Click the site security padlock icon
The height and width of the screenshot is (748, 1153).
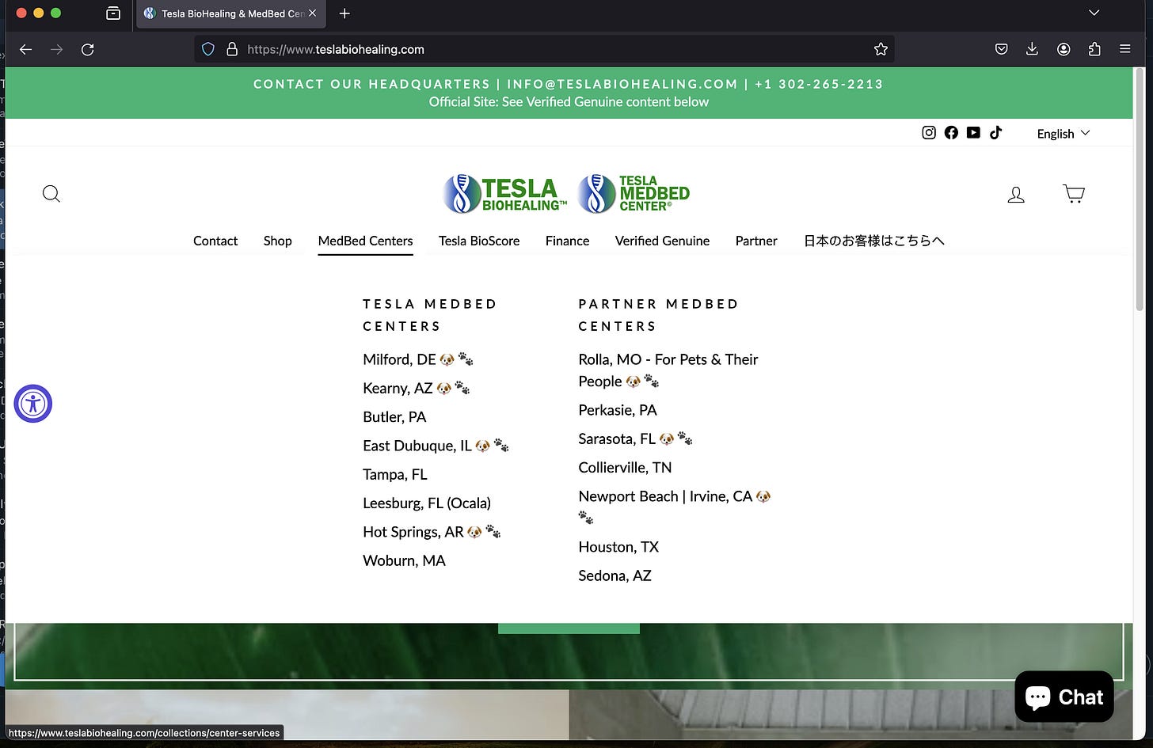[232, 49]
